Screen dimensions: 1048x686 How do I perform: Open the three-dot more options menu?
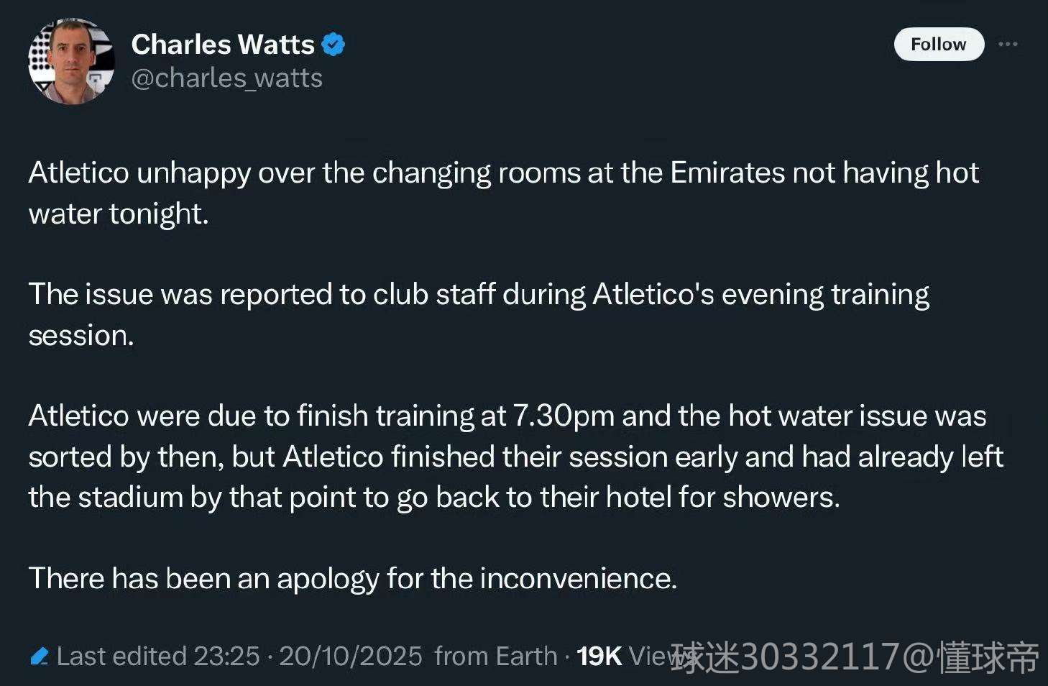click(x=1008, y=45)
